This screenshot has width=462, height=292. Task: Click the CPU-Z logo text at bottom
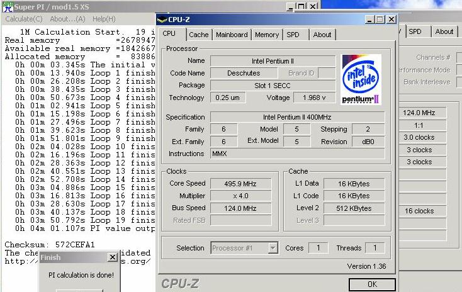tap(180, 284)
